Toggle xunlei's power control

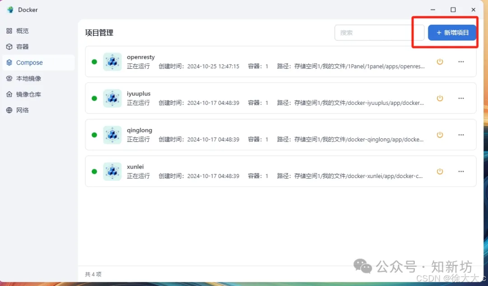[440, 171]
